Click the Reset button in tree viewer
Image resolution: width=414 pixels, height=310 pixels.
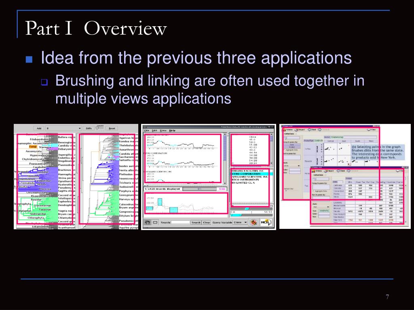[112, 128]
